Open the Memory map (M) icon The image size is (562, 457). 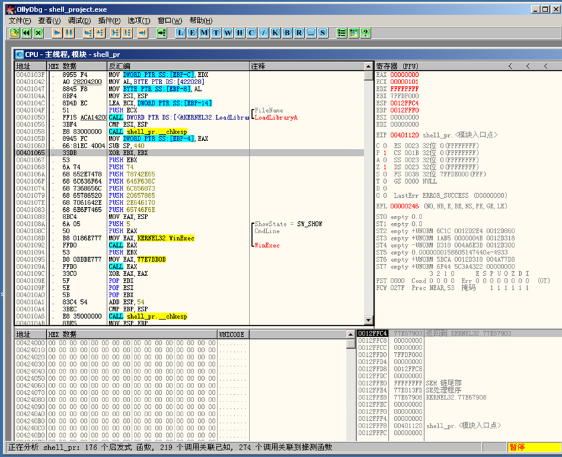[205, 33]
